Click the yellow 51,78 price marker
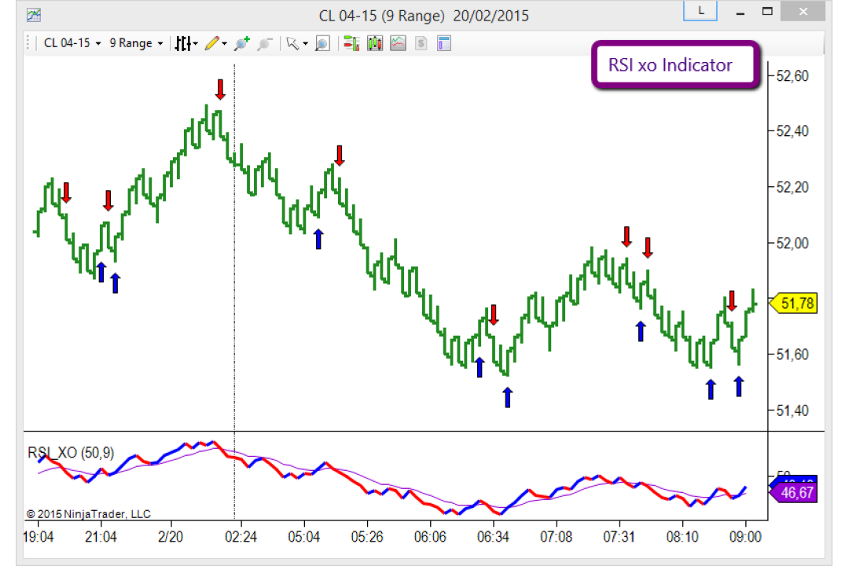Screen dimensions: 849x566 [x=793, y=303]
